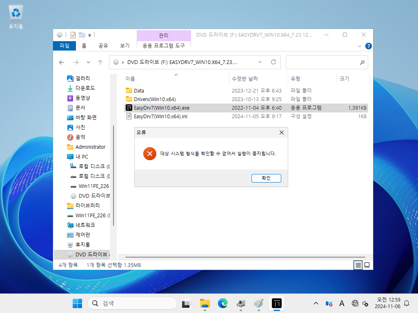This screenshot has height=313, width=418.
Task: Open 휴지통 in the navigation pane
Action: click(x=79, y=245)
